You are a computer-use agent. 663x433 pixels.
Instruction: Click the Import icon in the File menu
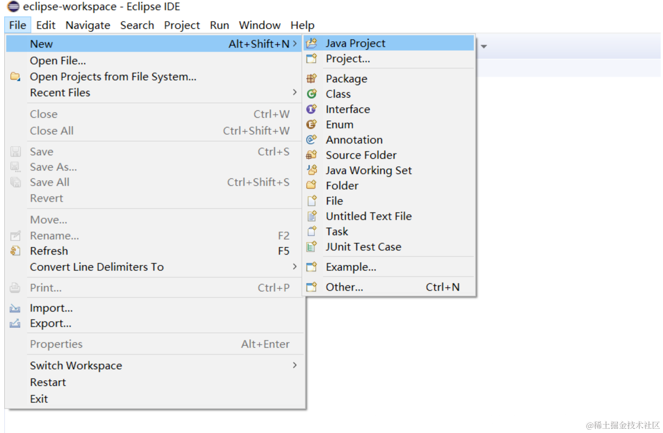coord(15,308)
